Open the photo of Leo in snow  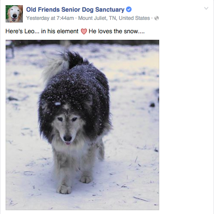click(x=82, y=125)
